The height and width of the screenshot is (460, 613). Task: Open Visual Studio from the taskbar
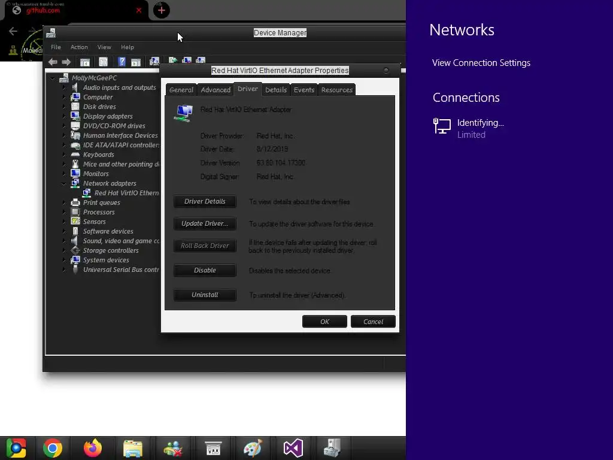293,448
